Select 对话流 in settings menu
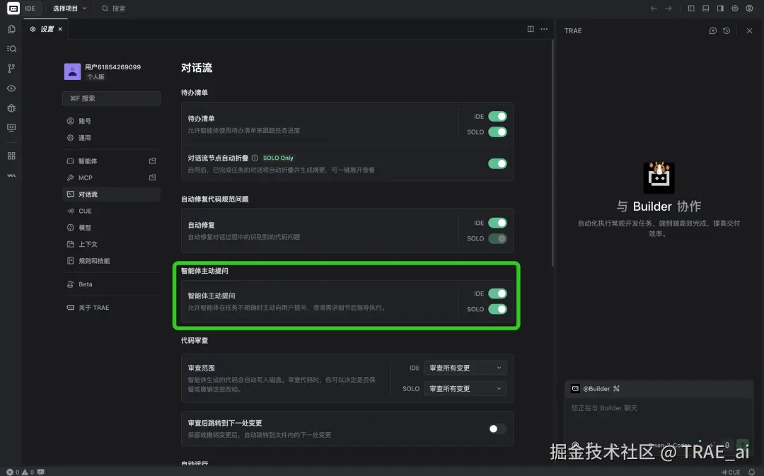764x476 pixels. tap(112, 194)
